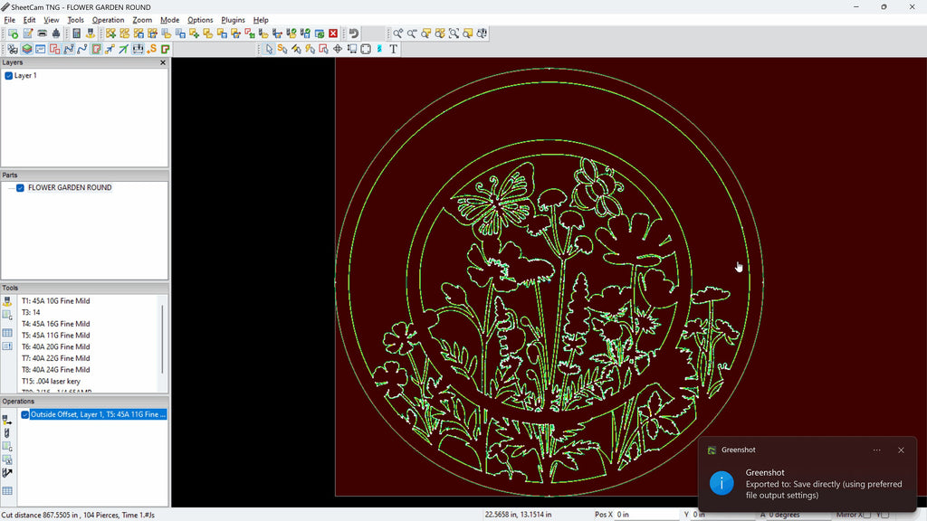Open Greenshot notification options (three dots)

pos(876,450)
